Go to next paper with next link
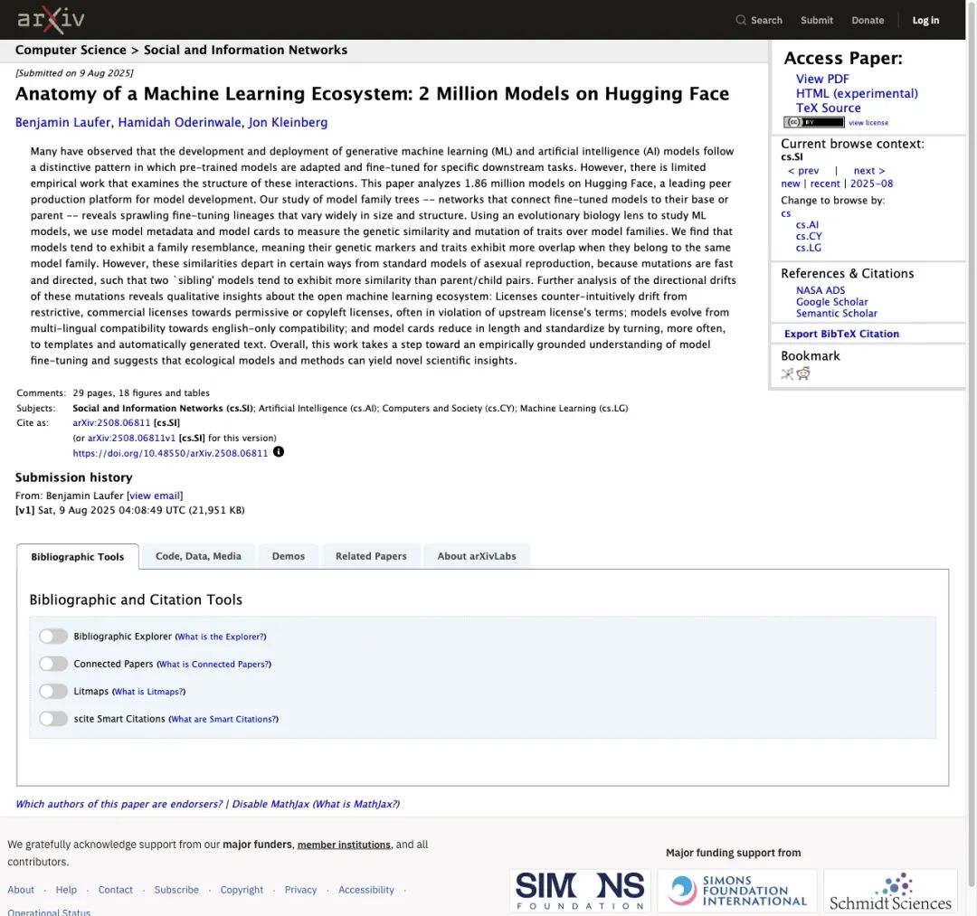Screen dimensions: 977x916 [869, 171]
